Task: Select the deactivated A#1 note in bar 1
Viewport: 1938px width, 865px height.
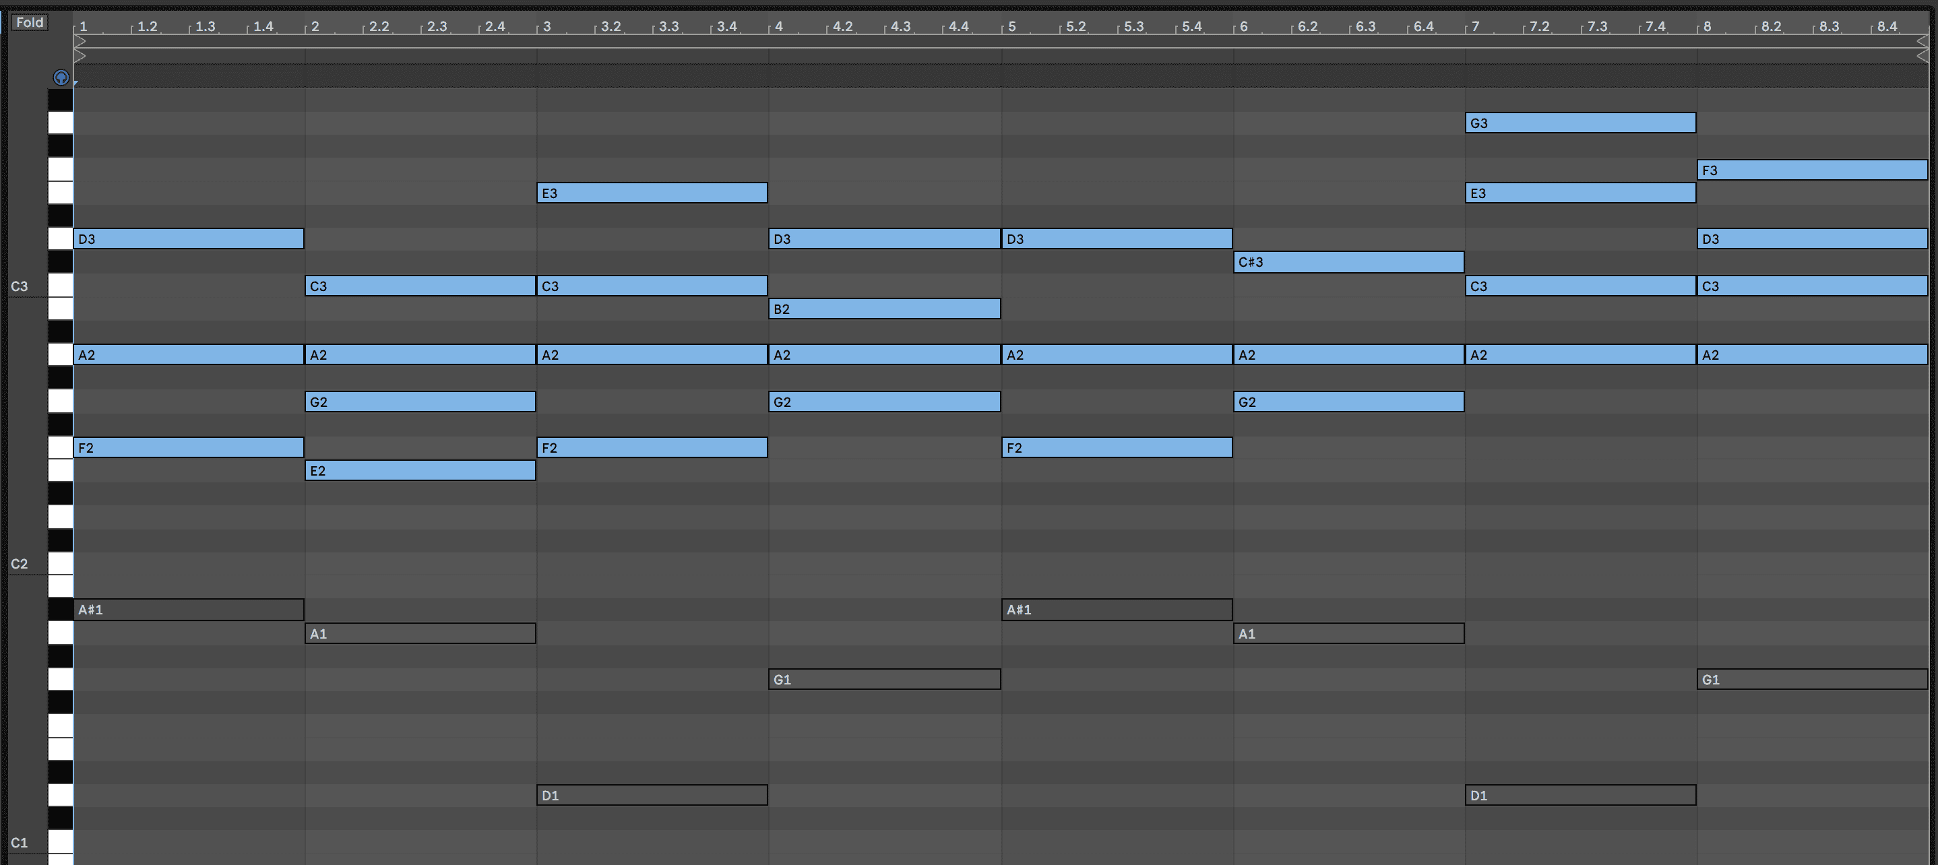Action: coord(188,609)
